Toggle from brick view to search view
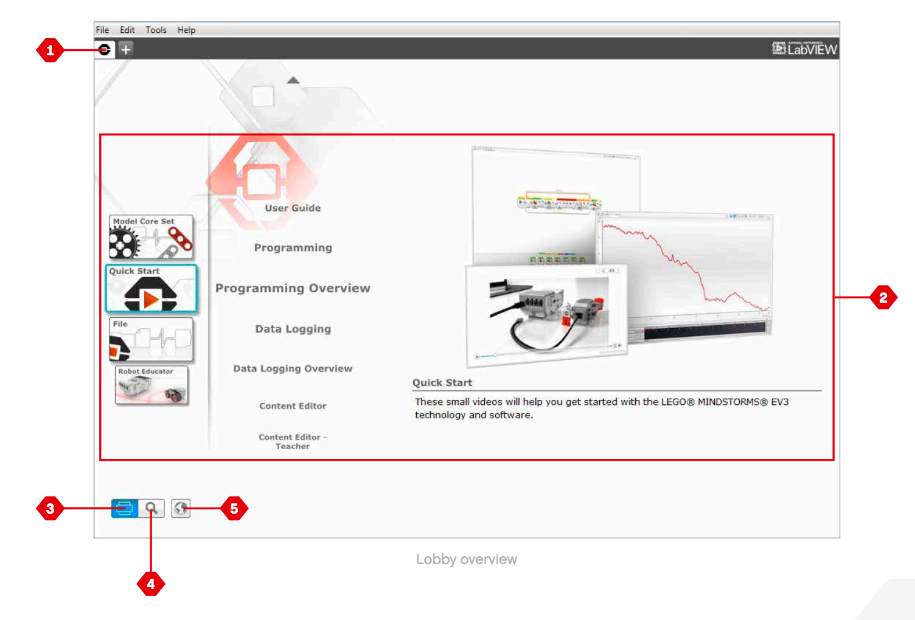Viewport: 915px width, 620px height. [x=151, y=508]
